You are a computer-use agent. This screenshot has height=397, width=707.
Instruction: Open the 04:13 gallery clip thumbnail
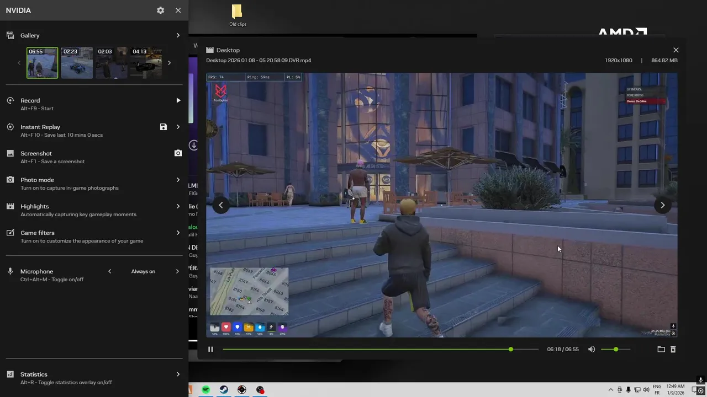(146, 63)
